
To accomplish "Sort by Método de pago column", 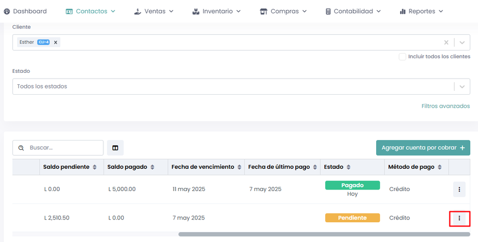I will pyautogui.click(x=440, y=167).
